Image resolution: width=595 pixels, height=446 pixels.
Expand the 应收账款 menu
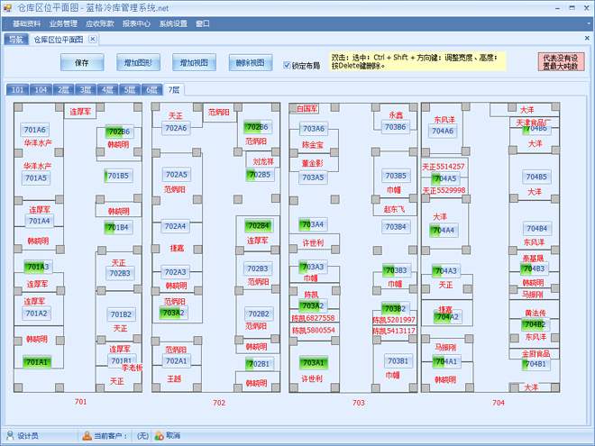tap(99, 23)
